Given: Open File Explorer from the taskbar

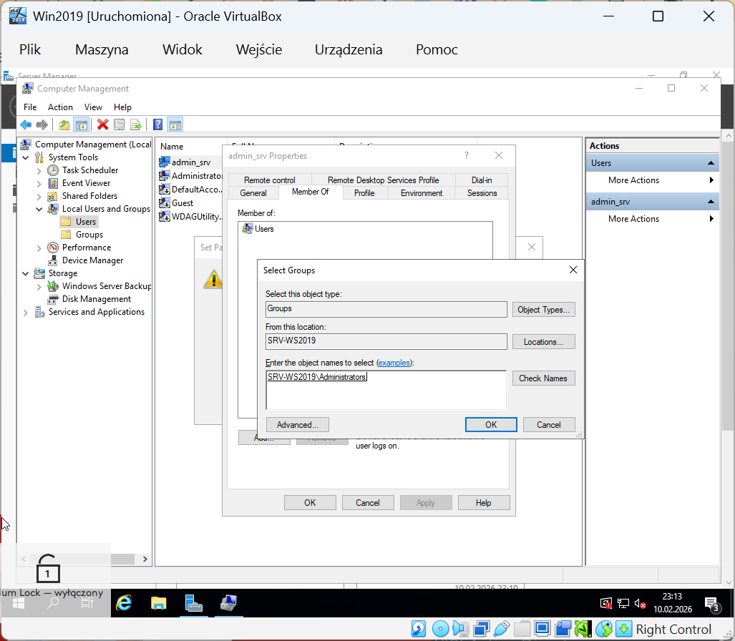Looking at the screenshot, I should point(158,603).
